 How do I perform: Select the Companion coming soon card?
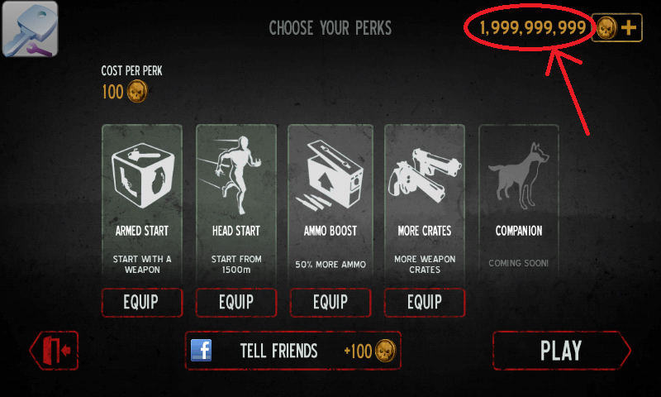point(519,203)
